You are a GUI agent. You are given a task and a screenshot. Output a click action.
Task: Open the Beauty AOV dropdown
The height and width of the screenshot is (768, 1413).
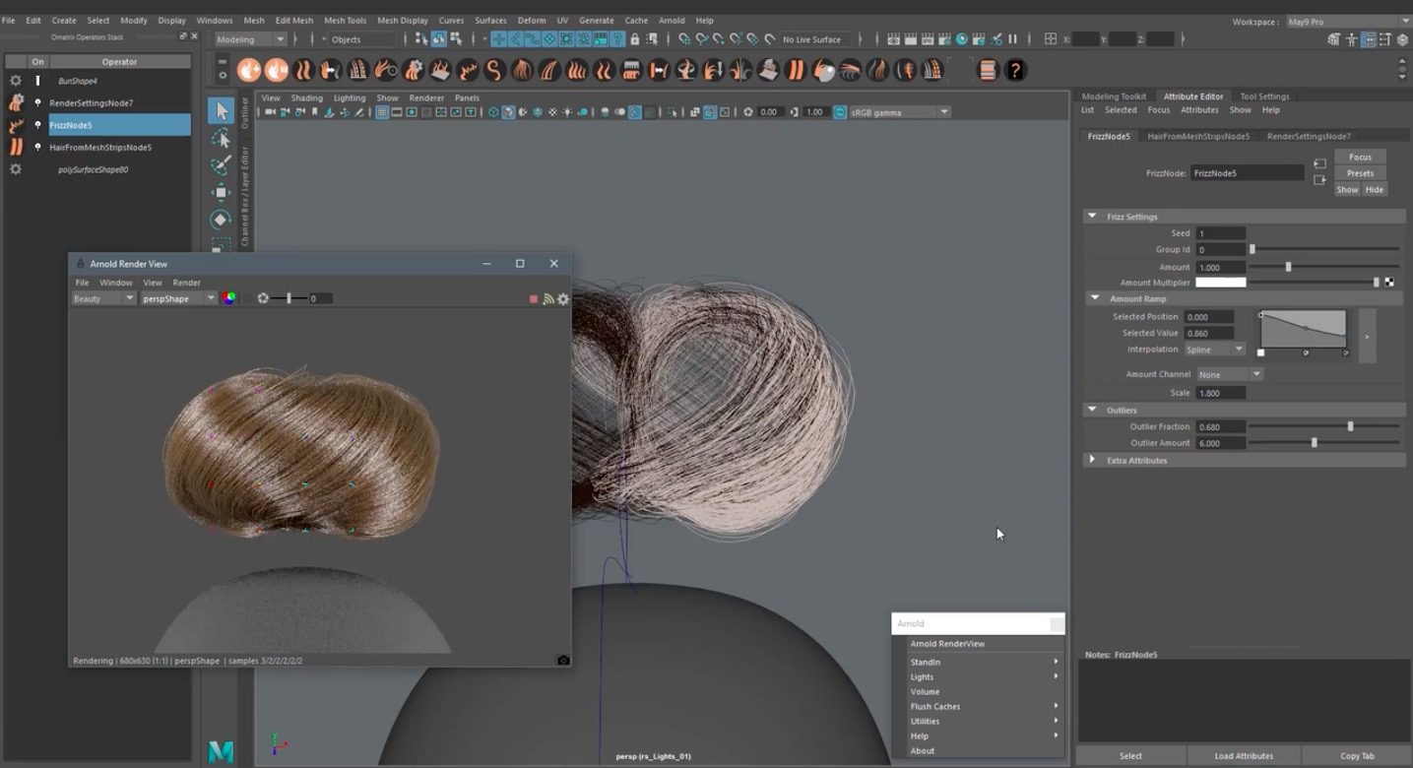click(x=103, y=298)
